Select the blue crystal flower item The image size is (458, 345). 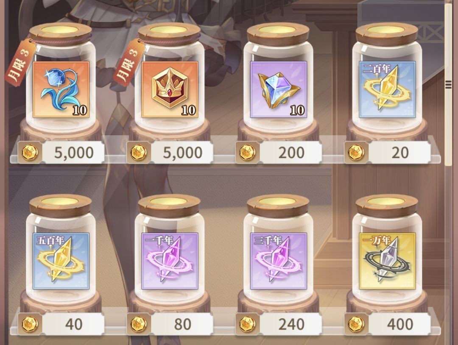coord(61,89)
